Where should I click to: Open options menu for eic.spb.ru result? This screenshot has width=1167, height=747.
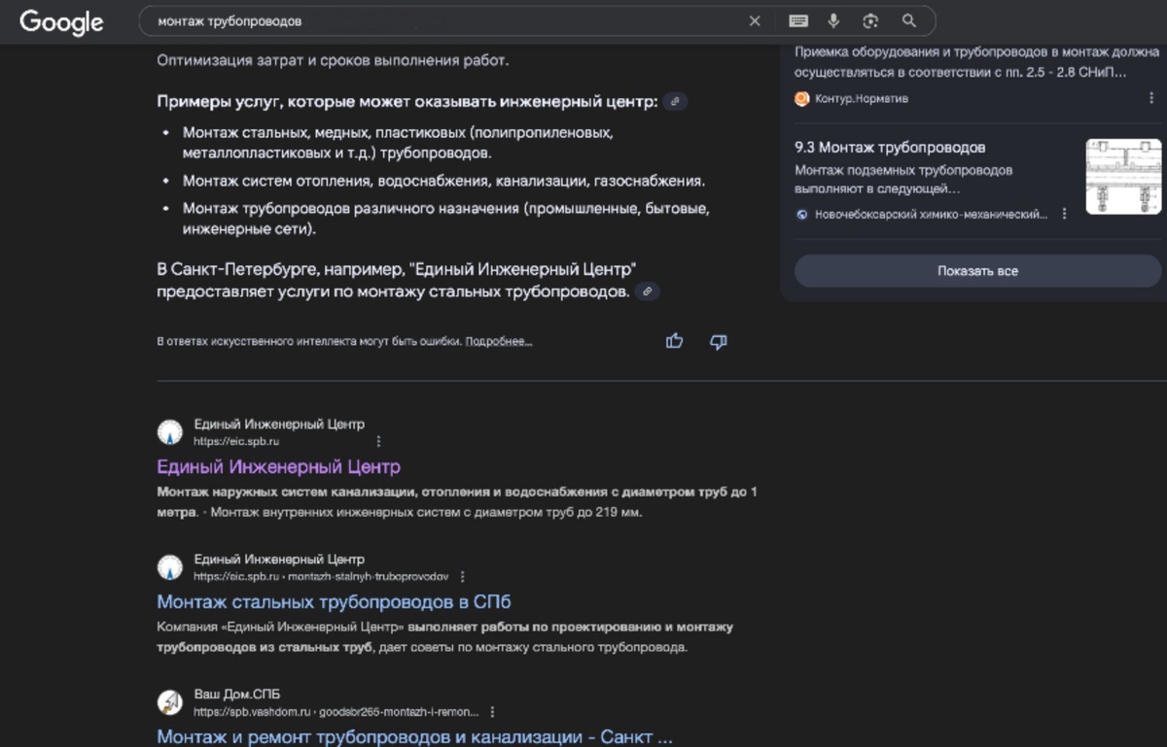click(379, 441)
